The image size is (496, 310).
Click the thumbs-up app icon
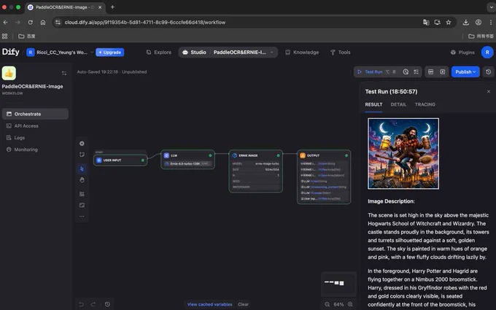(x=9, y=73)
